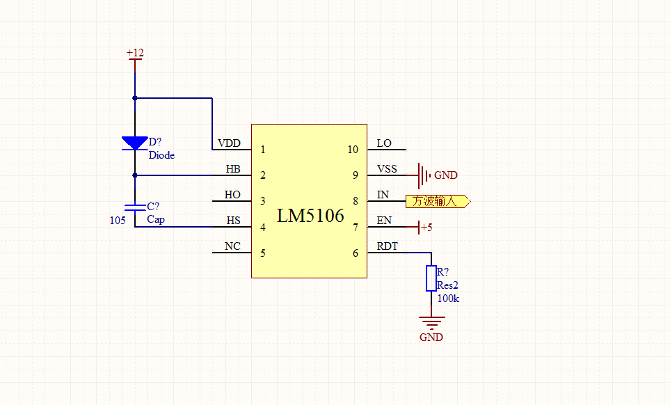Click the 105 capacitor value text
Screen dimensions: 670x405
[118, 221]
